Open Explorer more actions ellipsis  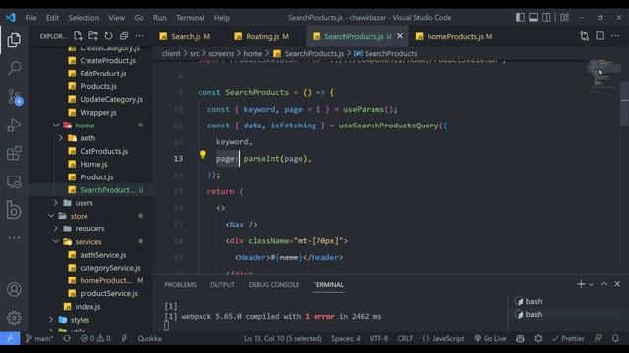pyautogui.click(x=140, y=36)
